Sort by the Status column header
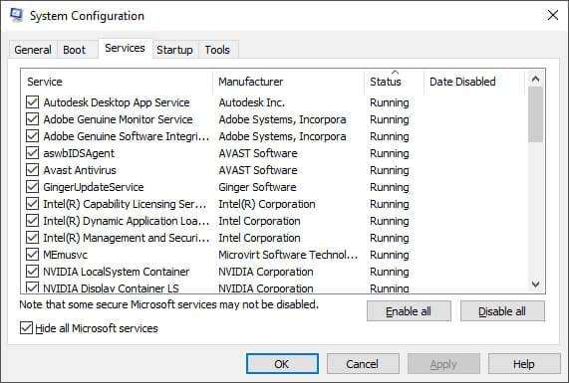 click(x=394, y=82)
